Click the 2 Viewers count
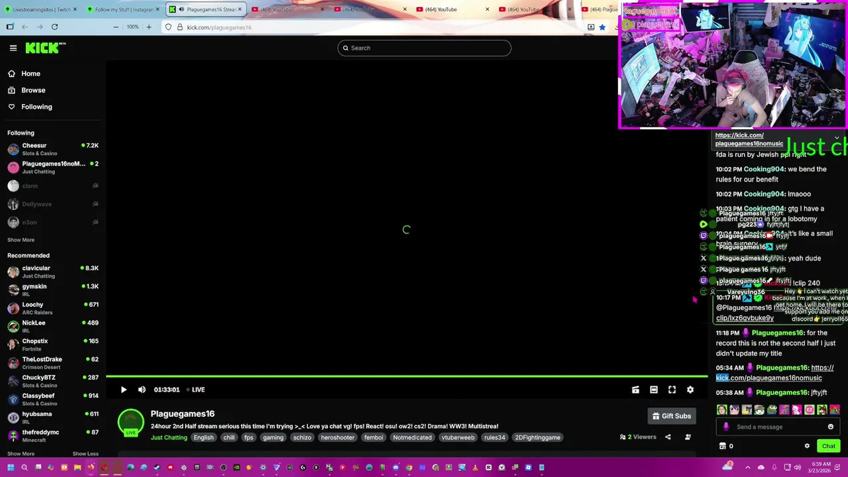This screenshot has height=477, width=848. [638, 437]
